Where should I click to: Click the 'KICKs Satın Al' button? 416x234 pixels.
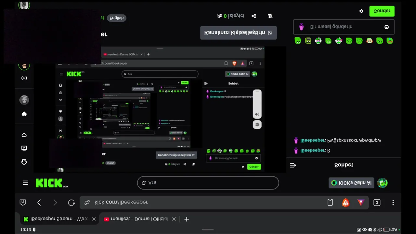click(x=351, y=183)
